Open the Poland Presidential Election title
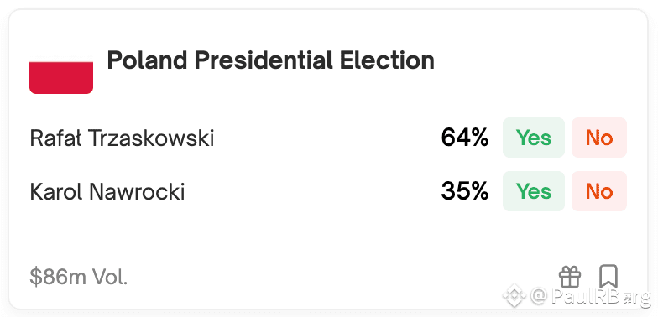The image size is (658, 317). point(270,60)
